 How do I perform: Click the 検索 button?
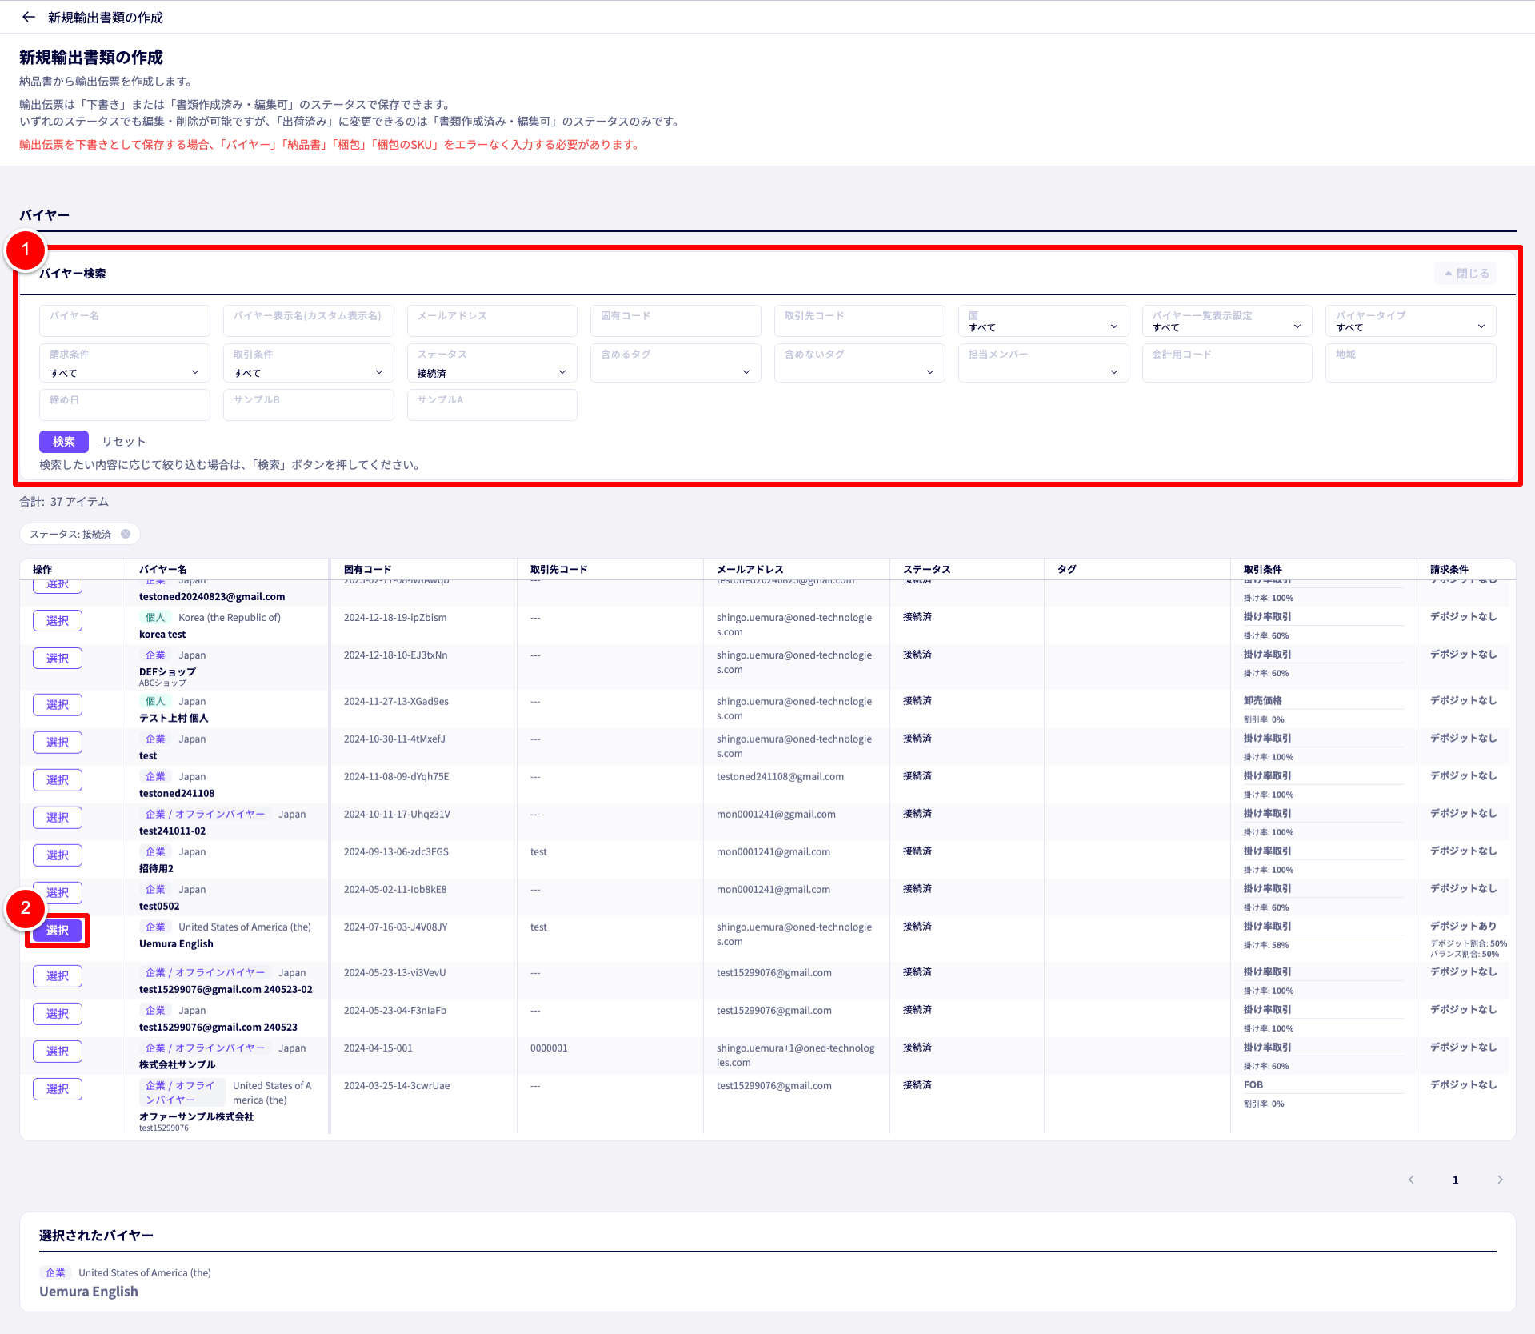point(64,442)
